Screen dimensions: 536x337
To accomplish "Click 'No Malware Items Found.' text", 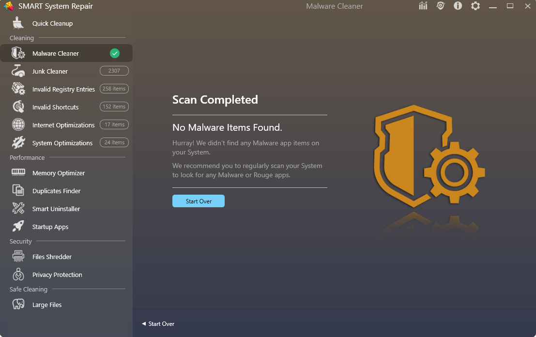I will tap(227, 127).
